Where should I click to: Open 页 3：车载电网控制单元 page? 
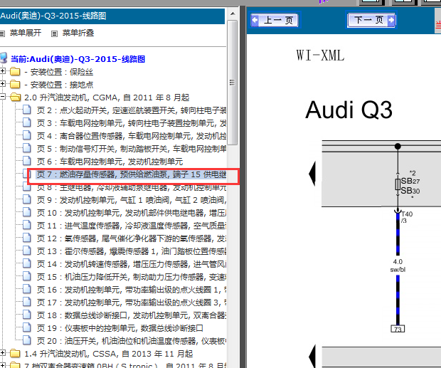click(132, 123)
